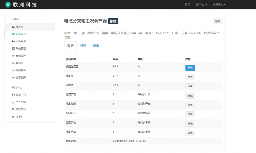Switch to the 编辑 tab
Image resolution: width=256 pixels, height=153 pixels.
point(96,46)
